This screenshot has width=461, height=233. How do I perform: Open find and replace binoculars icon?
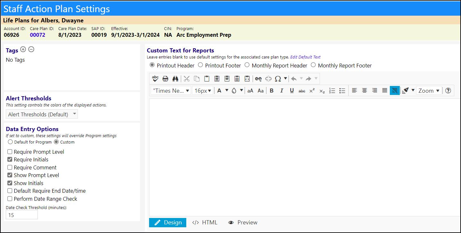point(175,79)
